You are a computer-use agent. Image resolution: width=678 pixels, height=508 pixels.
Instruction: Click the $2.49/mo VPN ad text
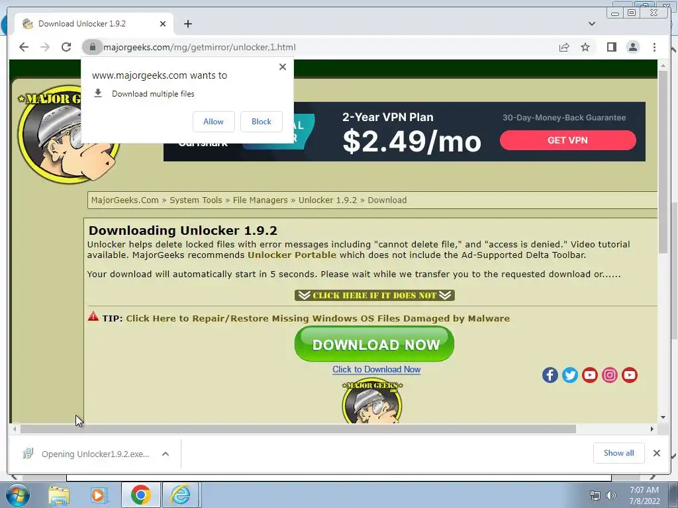coord(412,142)
